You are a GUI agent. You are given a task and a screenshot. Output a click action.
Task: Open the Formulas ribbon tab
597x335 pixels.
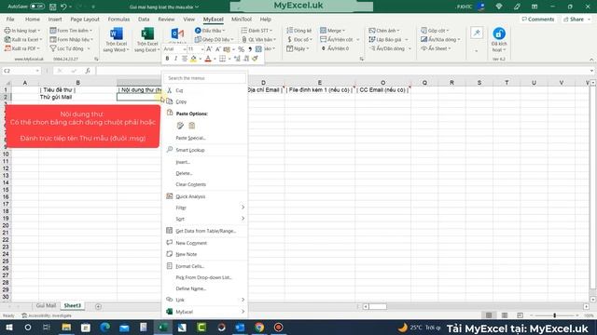[x=118, y=19]
